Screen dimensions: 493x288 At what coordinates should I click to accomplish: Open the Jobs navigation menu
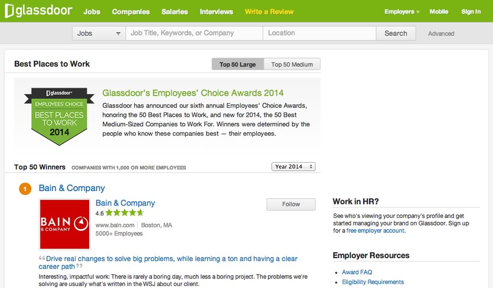92,12
